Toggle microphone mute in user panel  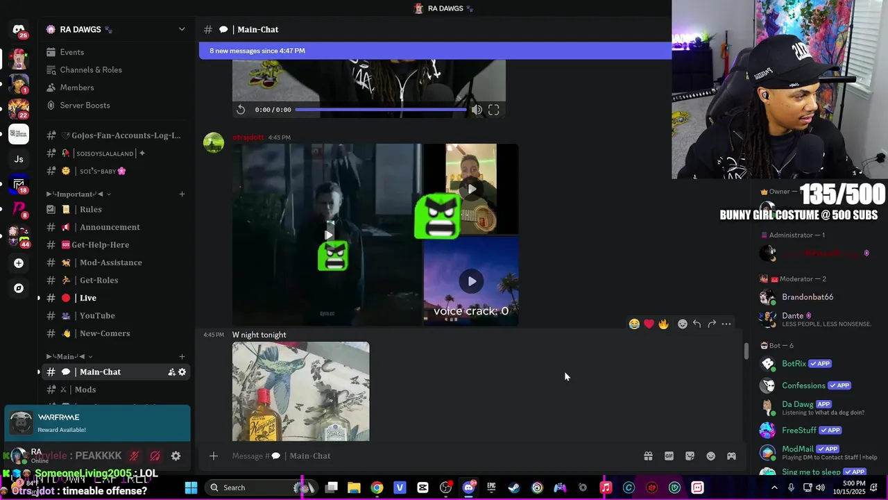(134, 456)
